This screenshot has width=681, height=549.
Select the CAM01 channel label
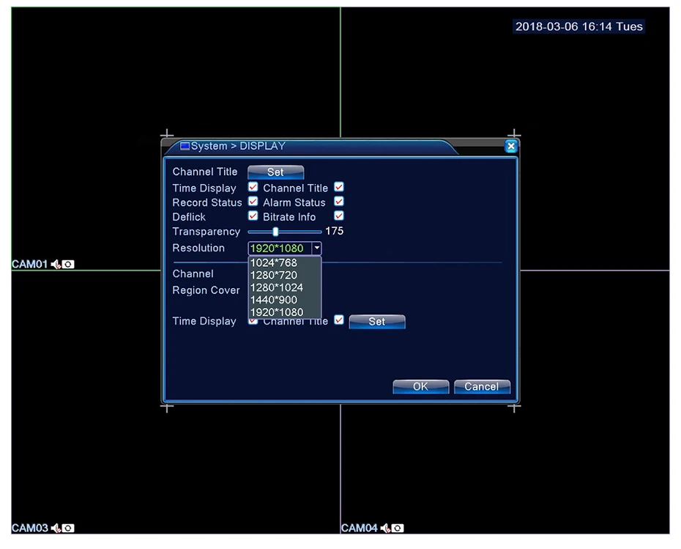click(29, 265)
